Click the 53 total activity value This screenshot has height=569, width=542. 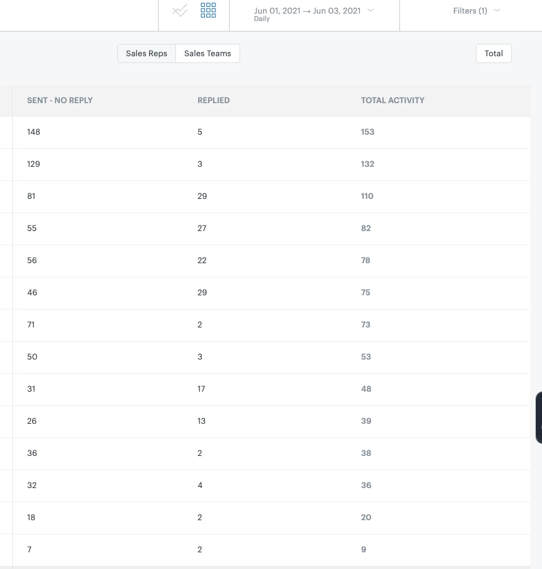366,356
